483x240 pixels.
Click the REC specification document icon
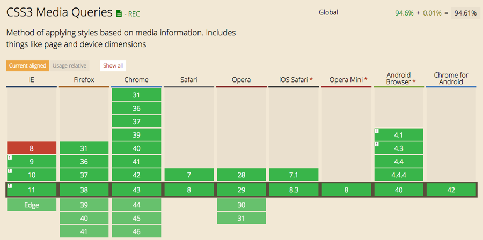pos(119,13)
